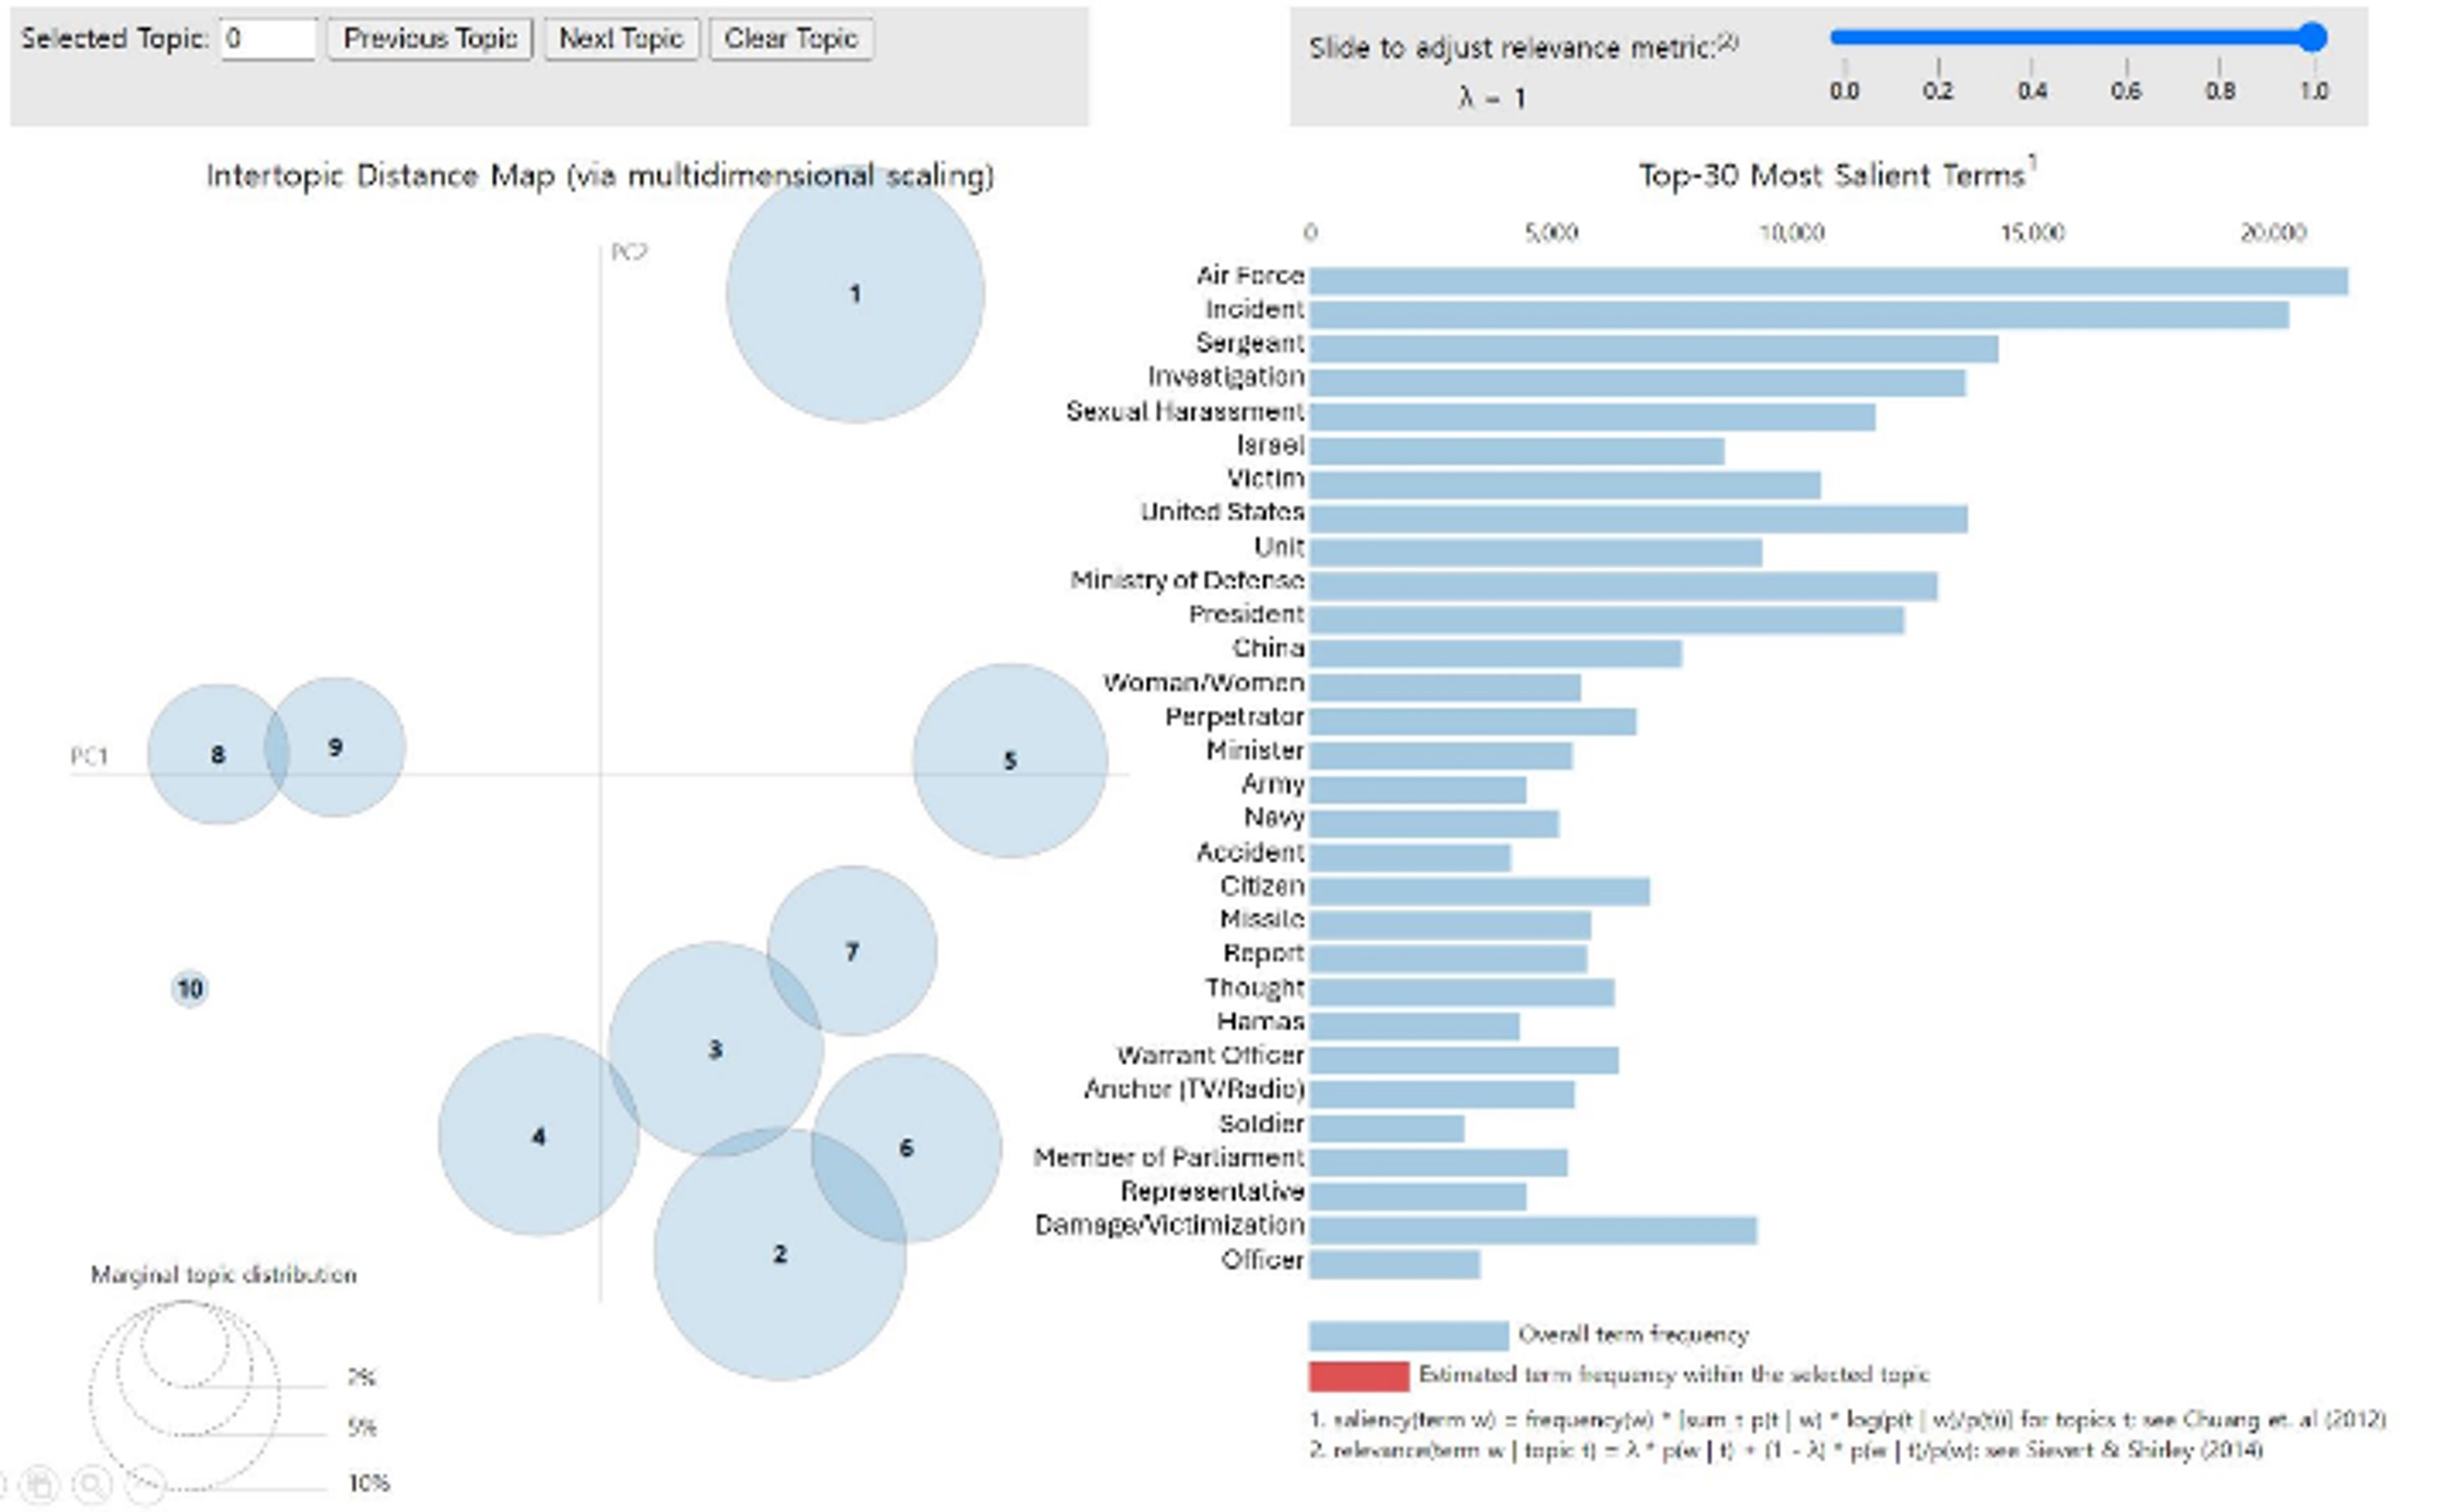Click the Air Force term bar
This screenshot has height=1512, width=2437.
[1829, 281]
